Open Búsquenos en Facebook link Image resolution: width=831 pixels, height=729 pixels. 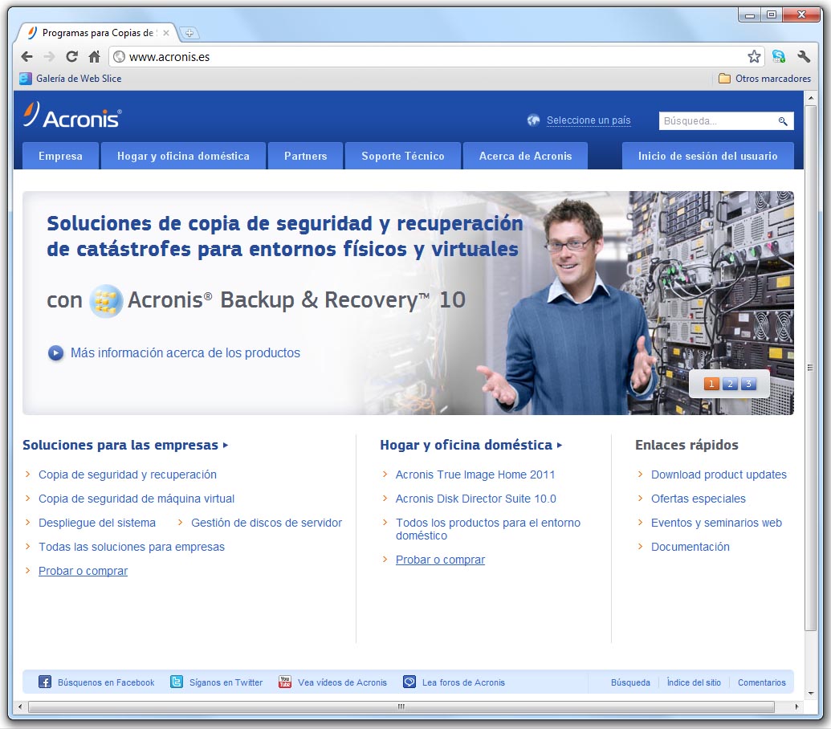[106, 682]
